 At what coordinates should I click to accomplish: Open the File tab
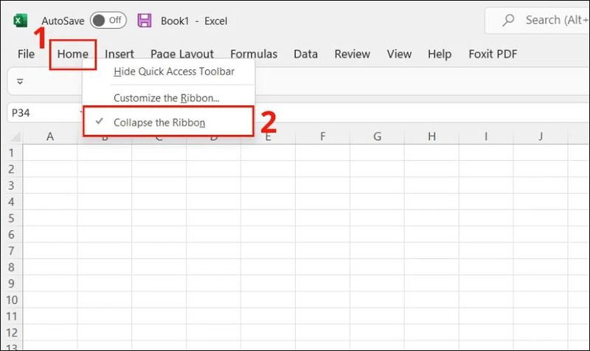pos(26,54)
